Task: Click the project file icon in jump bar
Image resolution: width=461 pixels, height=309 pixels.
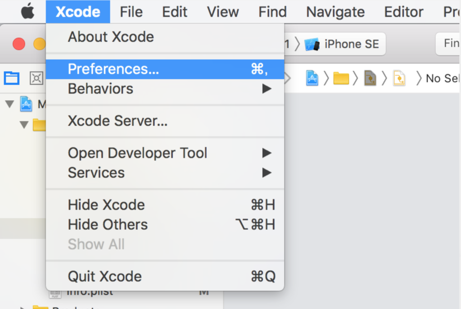Action: (312, 78)
